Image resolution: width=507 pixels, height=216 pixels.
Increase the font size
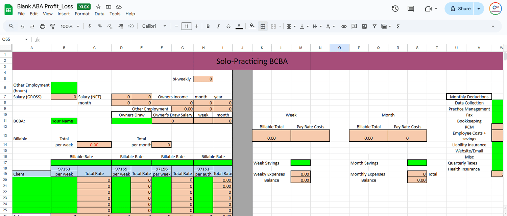(x=197, y=26)
